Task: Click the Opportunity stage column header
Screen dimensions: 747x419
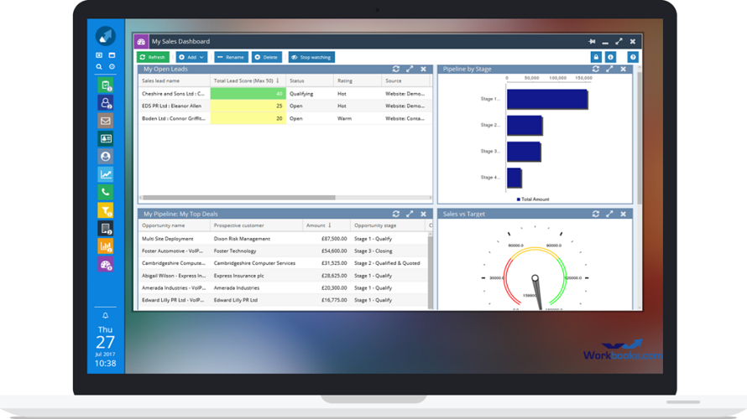Action: (x=389, y=225)
